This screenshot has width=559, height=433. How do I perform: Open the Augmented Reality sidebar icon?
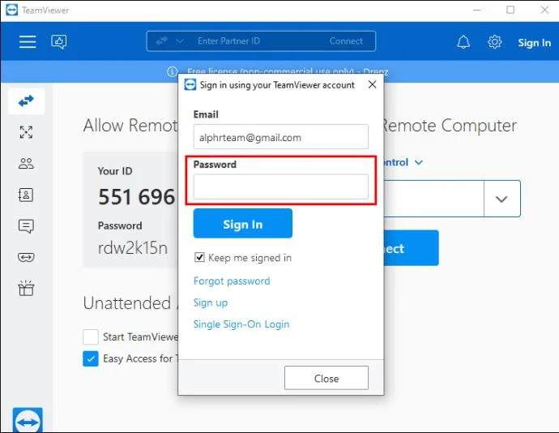pyautogui.click(x=26, y=257)
